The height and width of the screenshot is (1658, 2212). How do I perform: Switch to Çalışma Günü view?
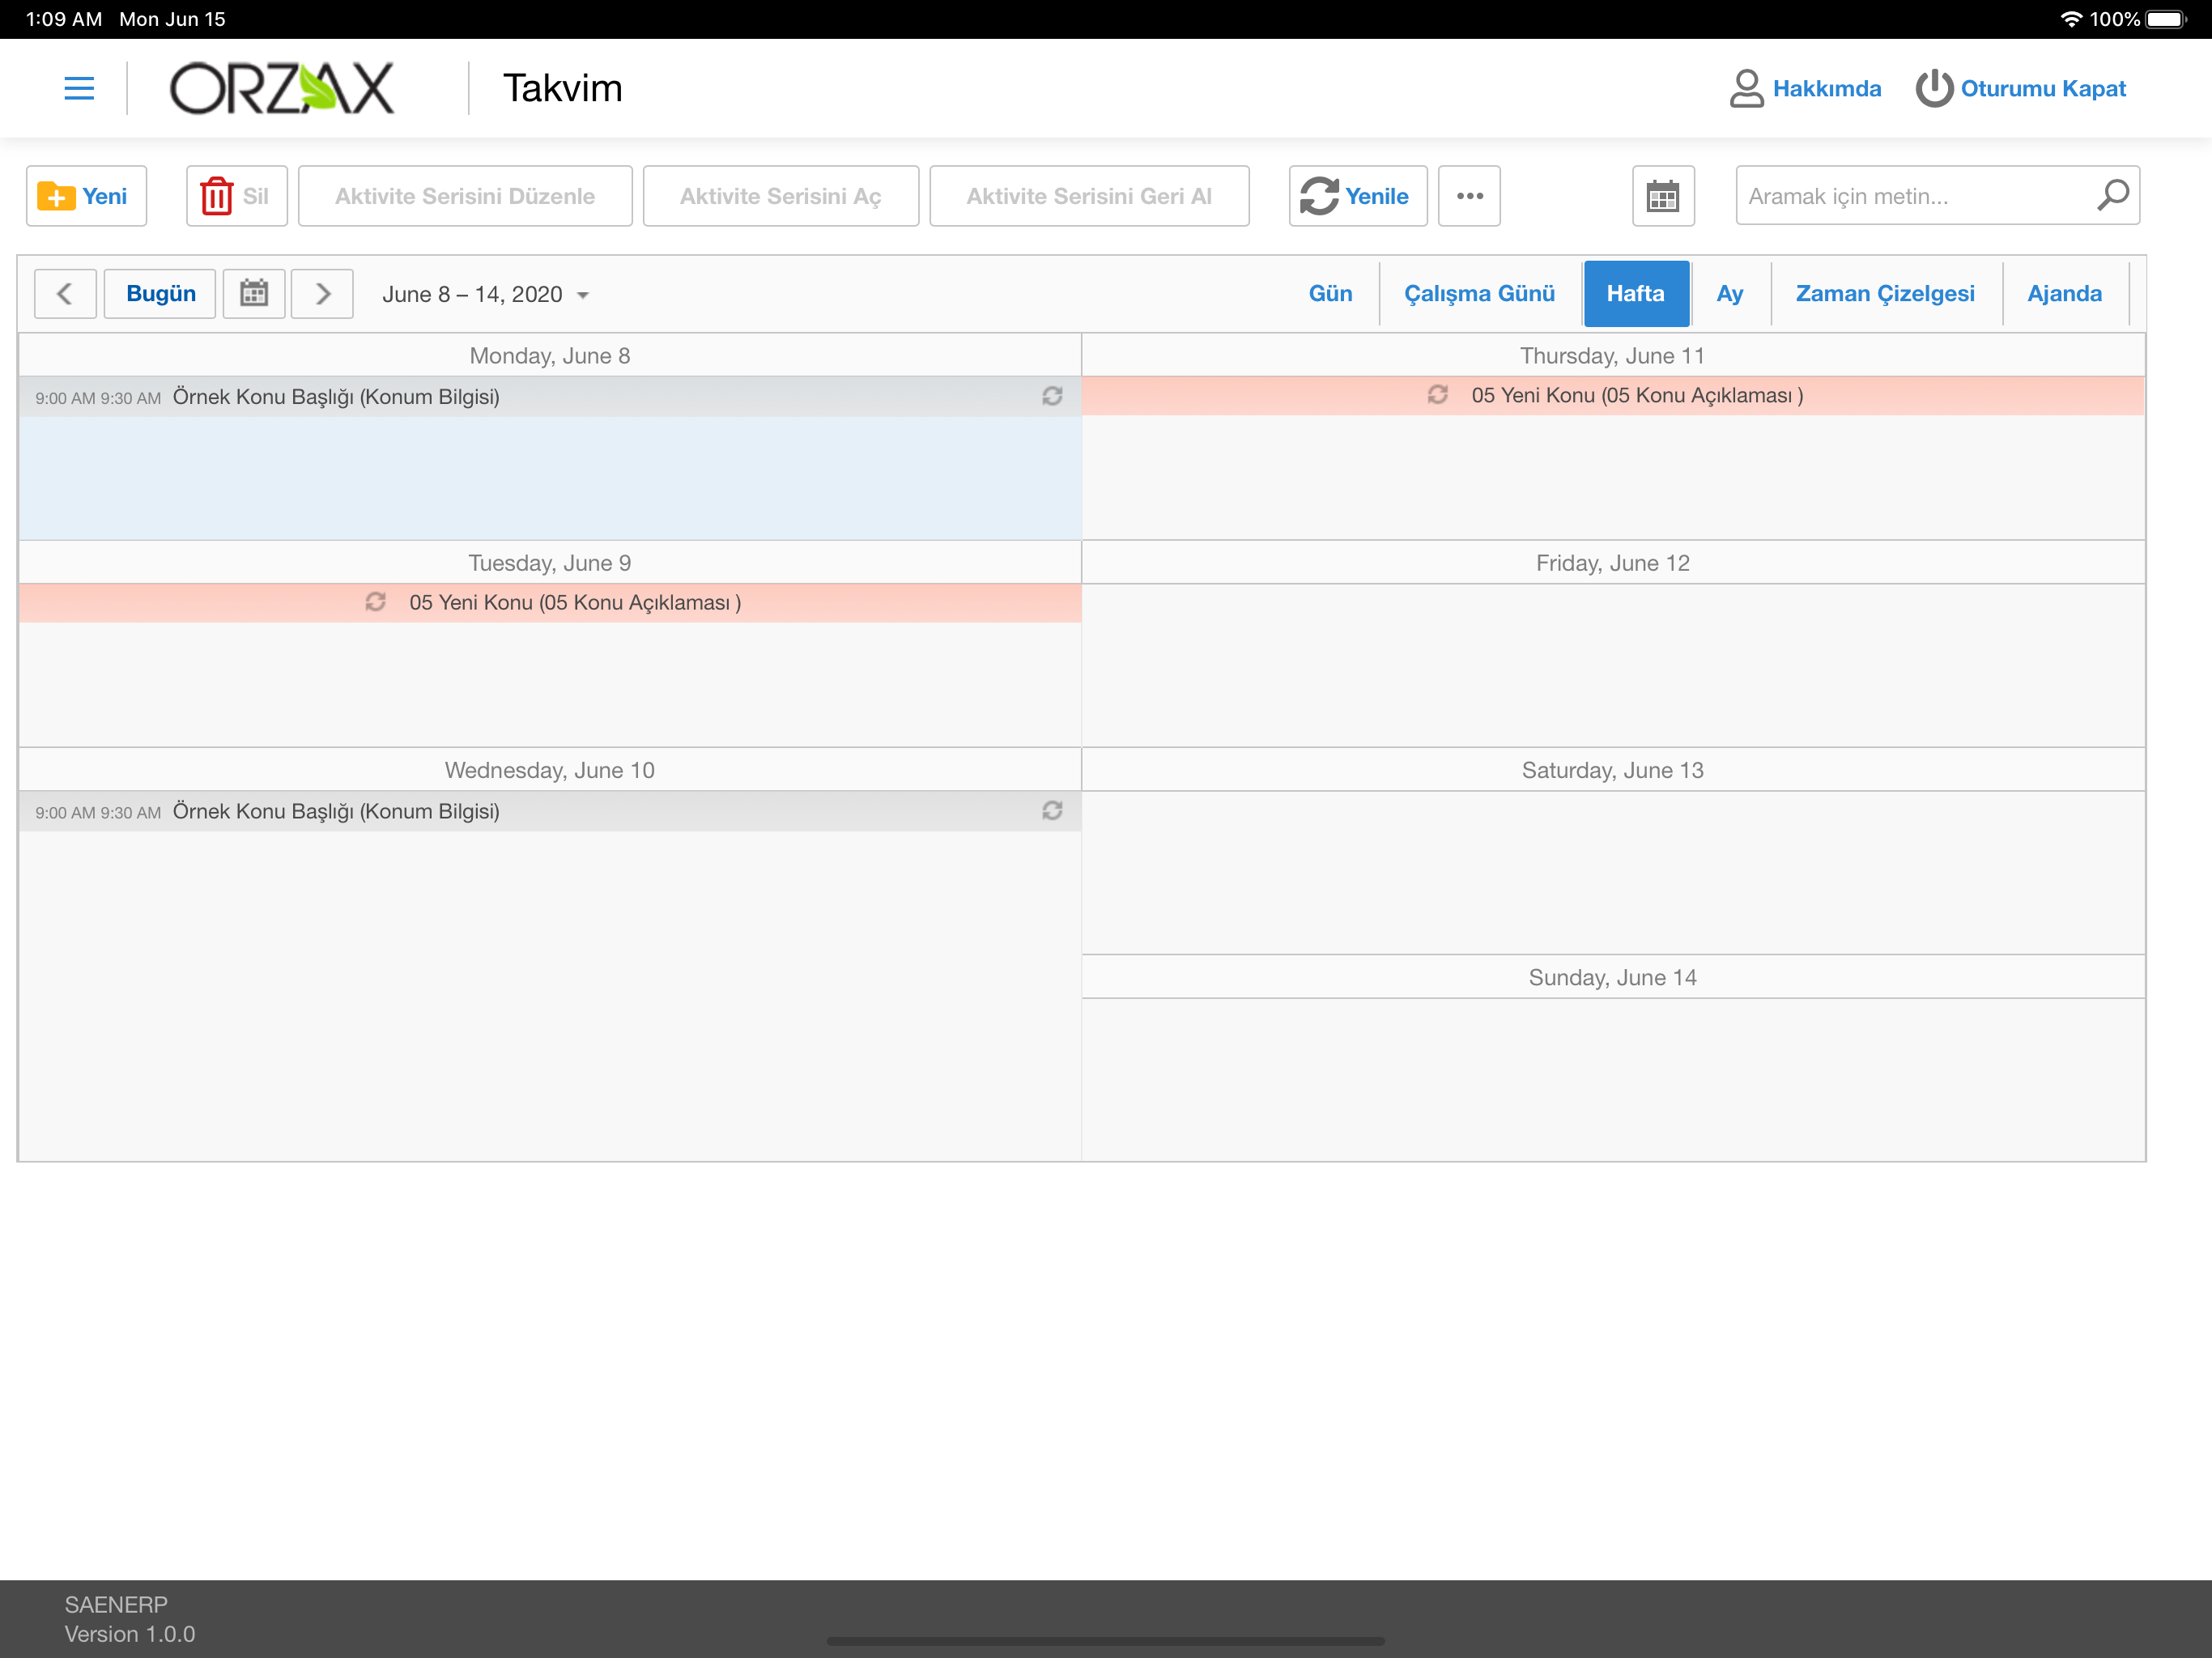1479,294
